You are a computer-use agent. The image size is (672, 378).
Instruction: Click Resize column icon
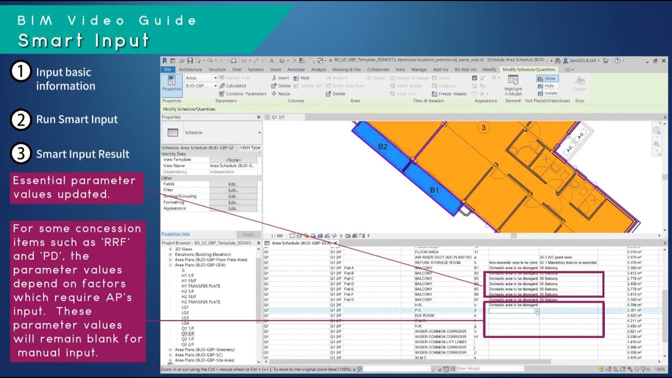[281, 93]
